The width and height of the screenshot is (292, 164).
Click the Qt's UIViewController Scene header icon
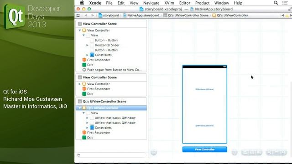[x=80, y=101]
